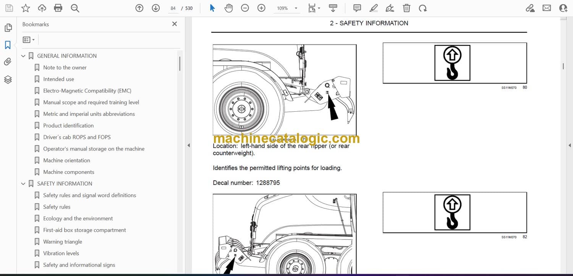
Task: Go to the next page arrow
Action: [x=155, y=8]
